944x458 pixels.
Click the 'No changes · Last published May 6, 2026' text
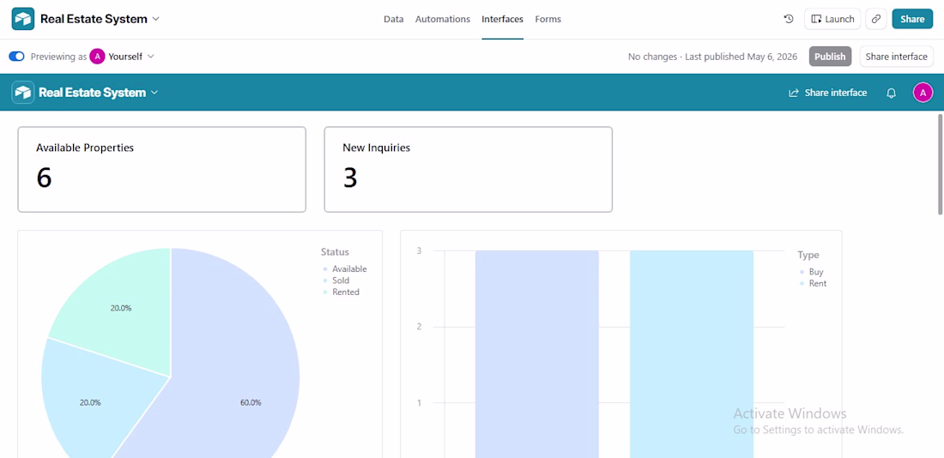[x=713, y=57]
